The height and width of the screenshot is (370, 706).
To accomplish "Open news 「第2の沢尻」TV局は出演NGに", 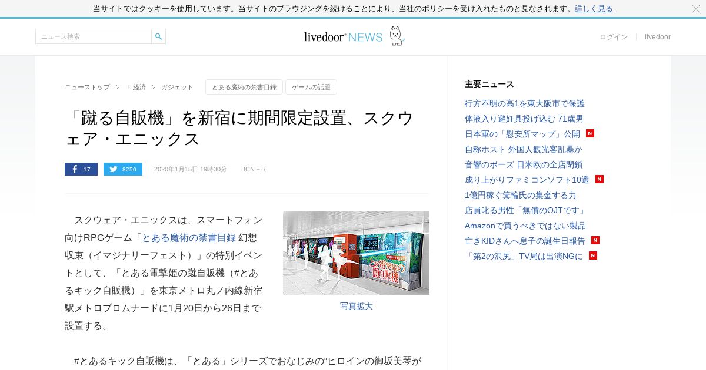I will pyautogui.click(x=524, y=256).
